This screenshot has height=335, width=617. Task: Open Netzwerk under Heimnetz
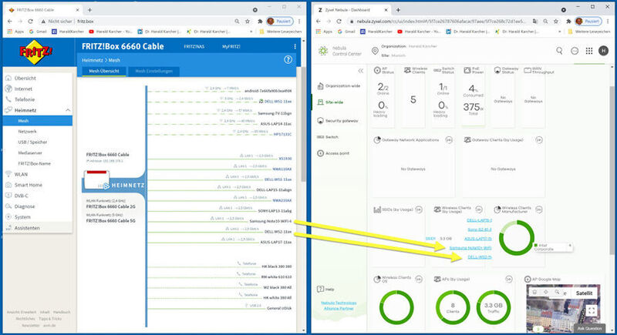[x=28, y=132]
